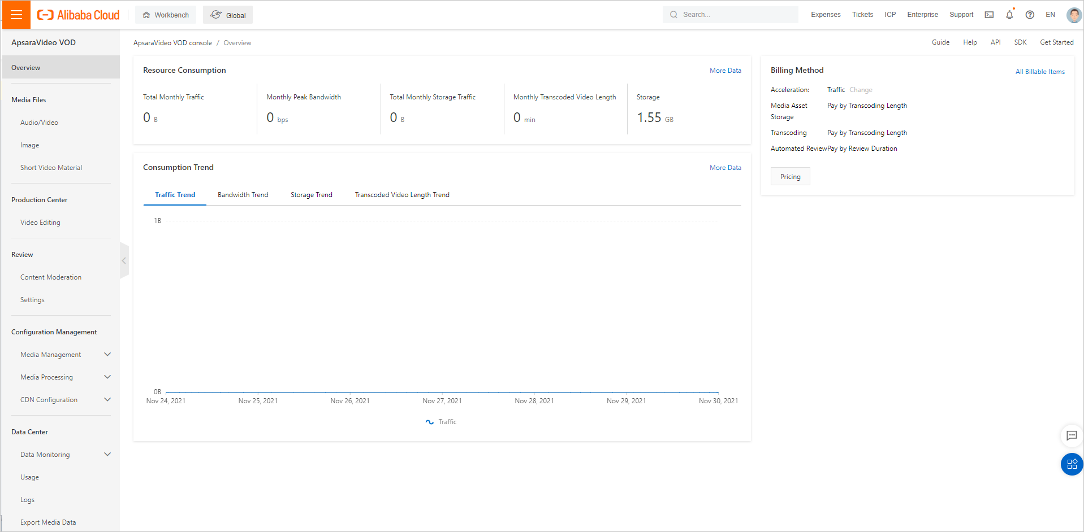Open the API link
The image size is (1084, 532).
click(x=995, y=42)
